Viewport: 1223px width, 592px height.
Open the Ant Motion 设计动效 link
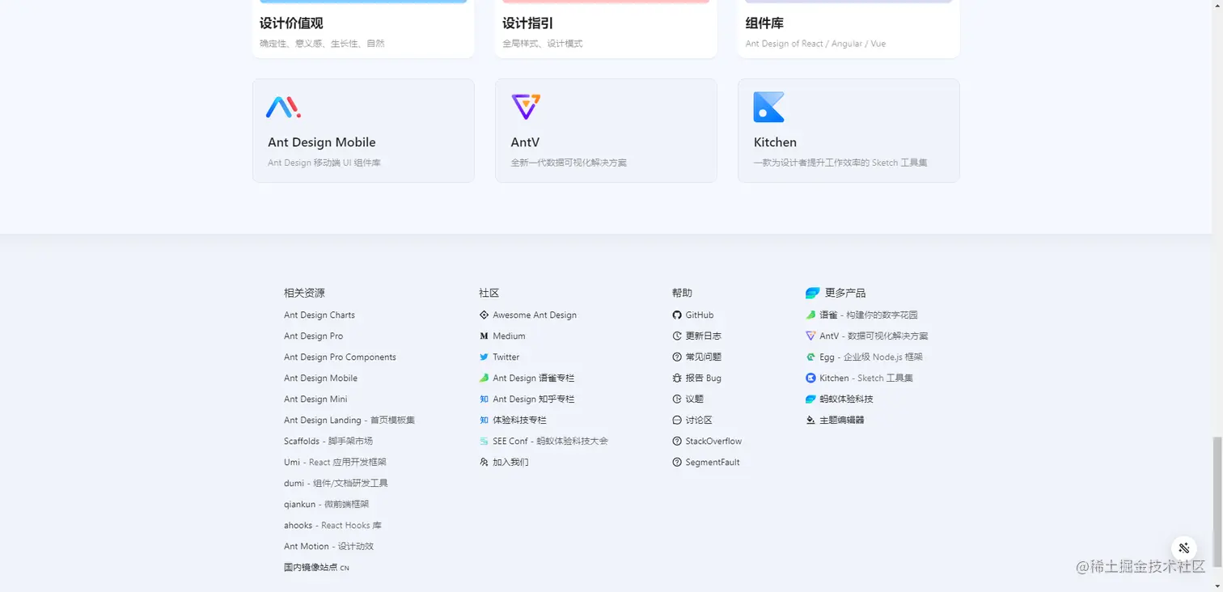pos(328,546)
